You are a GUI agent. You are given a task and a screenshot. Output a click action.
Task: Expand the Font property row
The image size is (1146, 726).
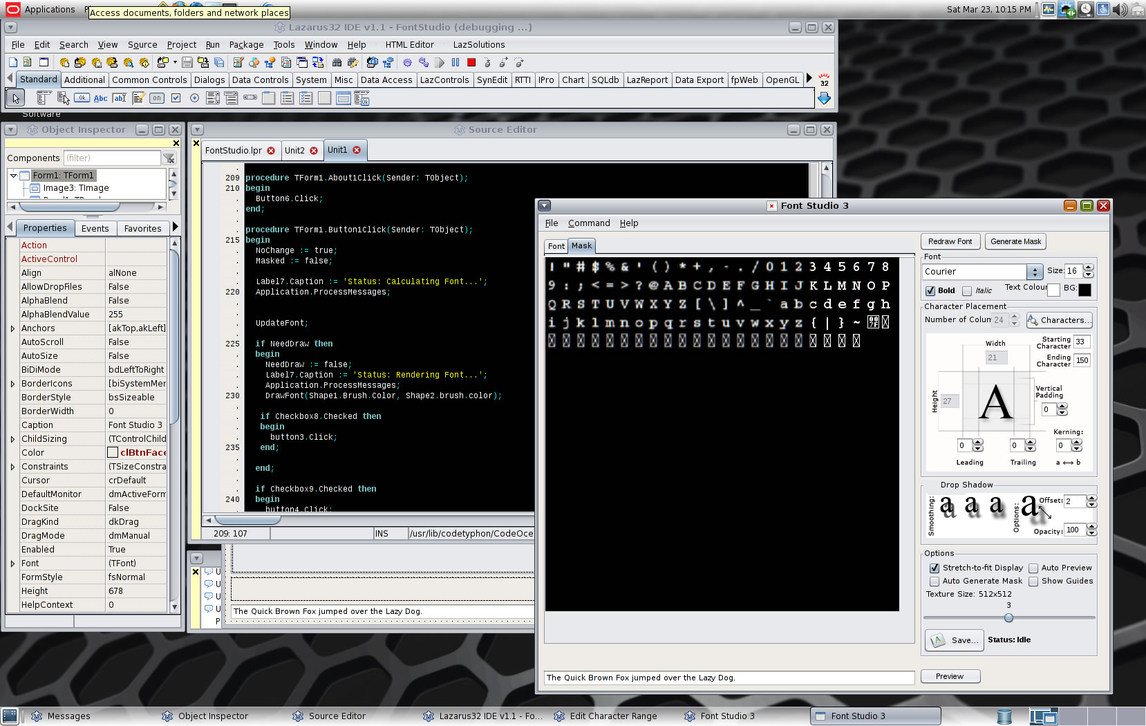[12, 564]
